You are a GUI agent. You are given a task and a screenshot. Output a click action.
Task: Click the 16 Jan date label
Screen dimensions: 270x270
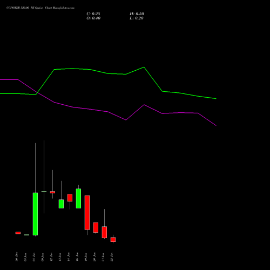pyautogui.click(x=77, y=257)
